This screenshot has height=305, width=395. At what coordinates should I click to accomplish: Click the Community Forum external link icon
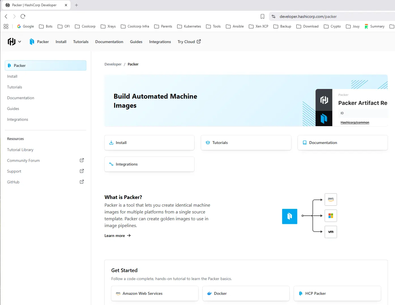click(x=82, y=160)
